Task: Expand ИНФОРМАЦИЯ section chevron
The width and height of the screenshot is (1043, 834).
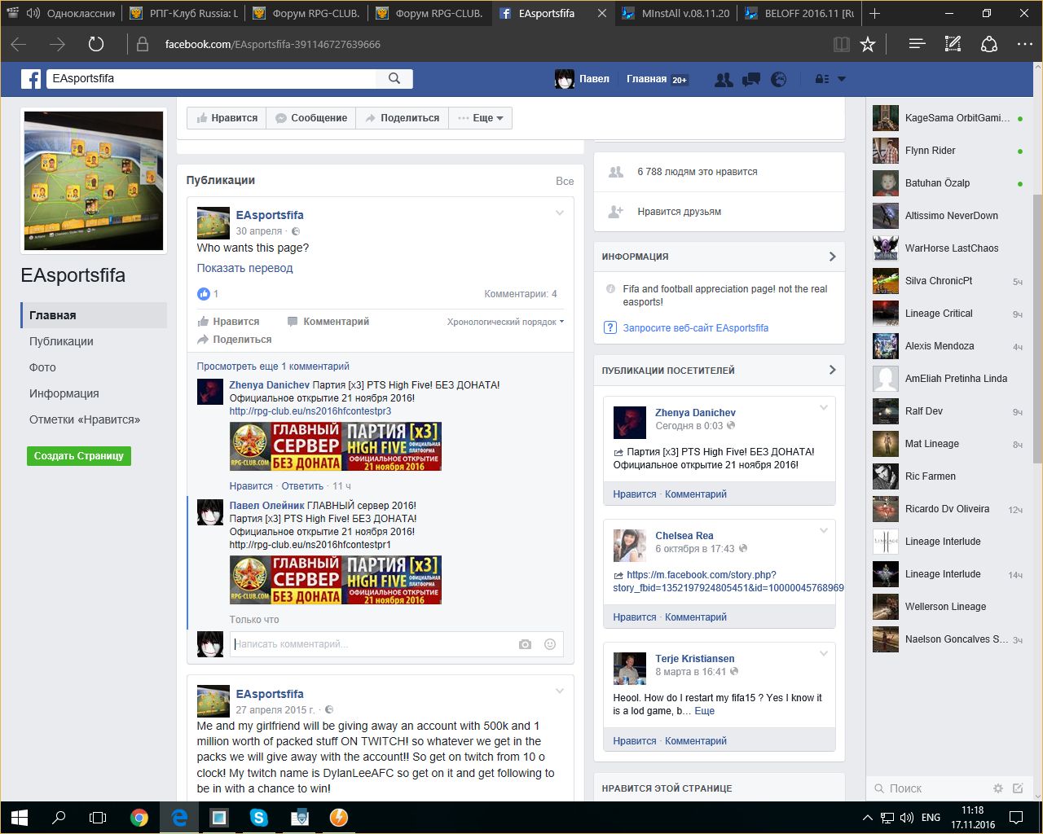Action: [x=832, y=257]
